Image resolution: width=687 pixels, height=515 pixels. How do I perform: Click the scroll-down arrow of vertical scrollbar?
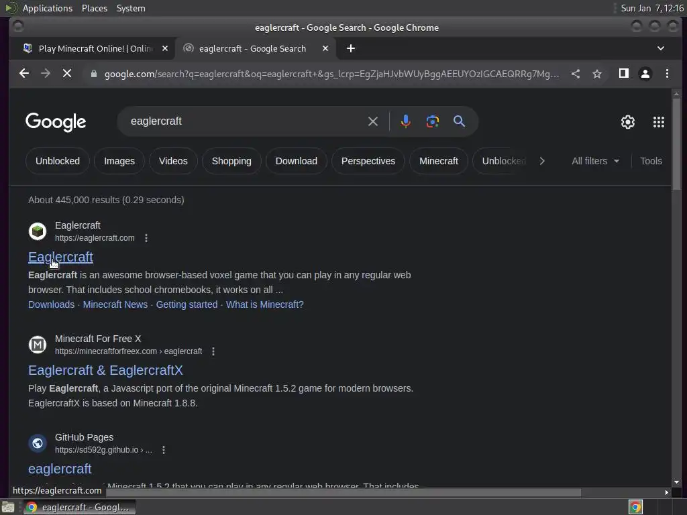coord(676,481)
